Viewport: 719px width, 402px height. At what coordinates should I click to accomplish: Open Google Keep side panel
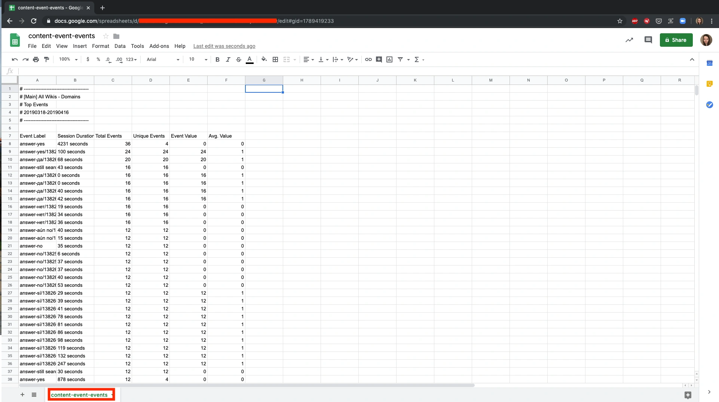pyautogui.click(x=709, y=84)
